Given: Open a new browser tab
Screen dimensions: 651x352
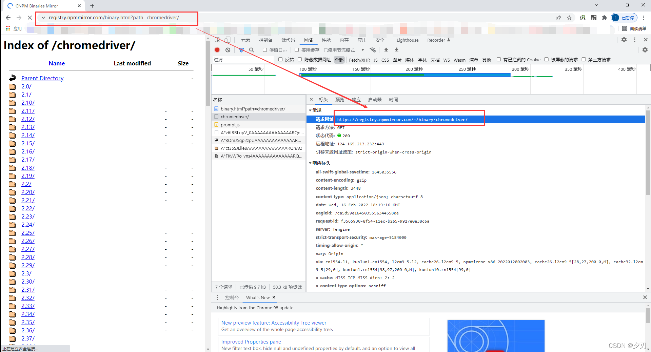Looking at the screenshot, I should coord(92,6).
